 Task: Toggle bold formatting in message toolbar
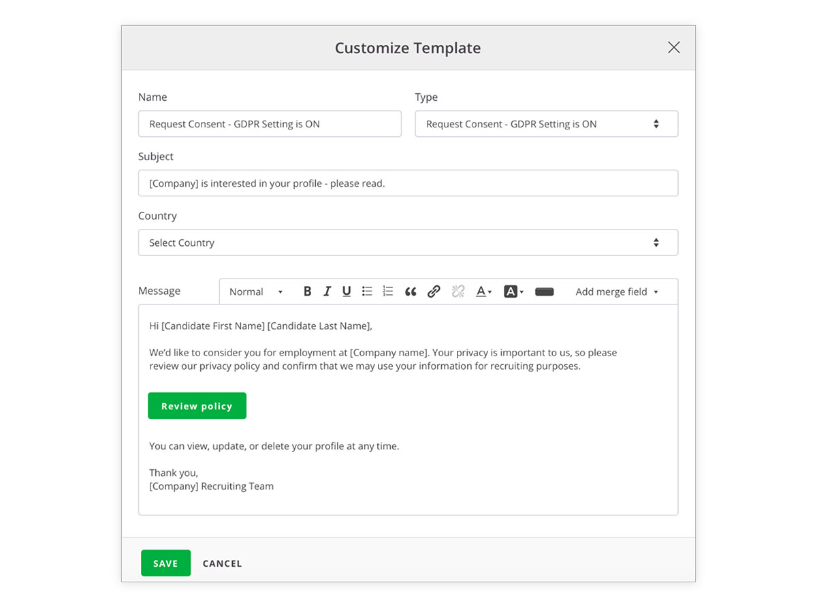(307, 292)
